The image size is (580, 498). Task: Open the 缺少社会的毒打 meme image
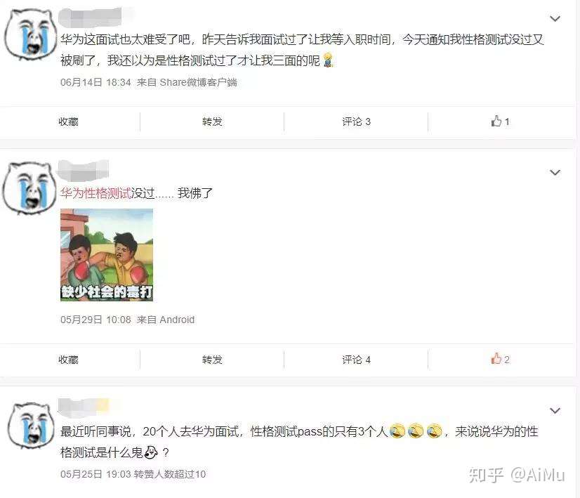click(x=107, y=255)
